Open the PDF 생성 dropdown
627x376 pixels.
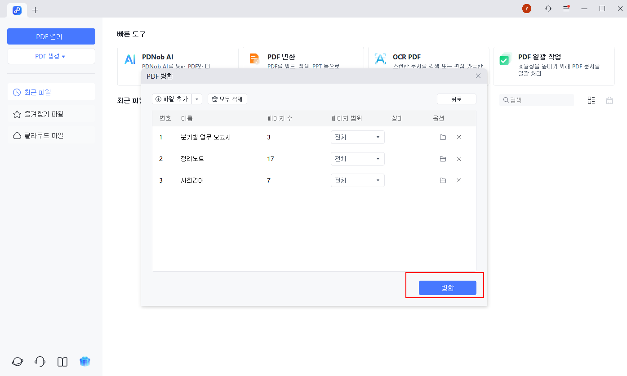pos(51,56)
